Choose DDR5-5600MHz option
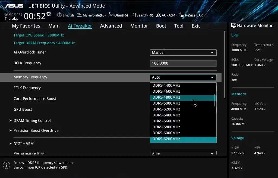 (x=183, y=121)
